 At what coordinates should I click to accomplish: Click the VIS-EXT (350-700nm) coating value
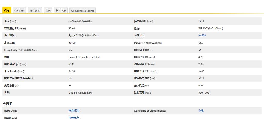click(211, 29)
